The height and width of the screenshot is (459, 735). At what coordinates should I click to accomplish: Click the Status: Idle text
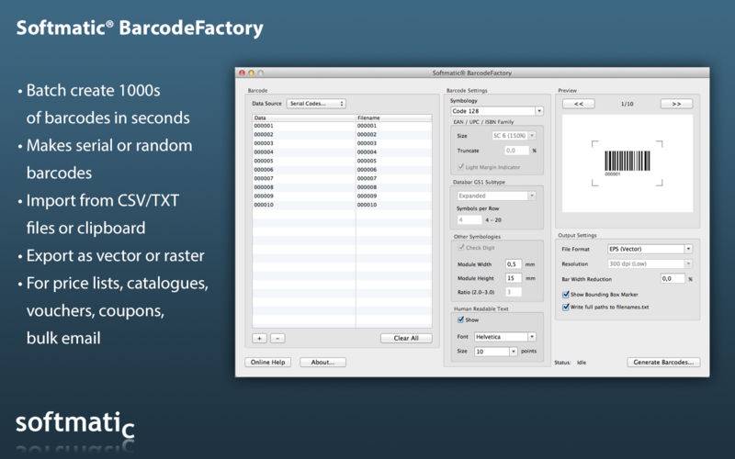[x=570, y=363]
